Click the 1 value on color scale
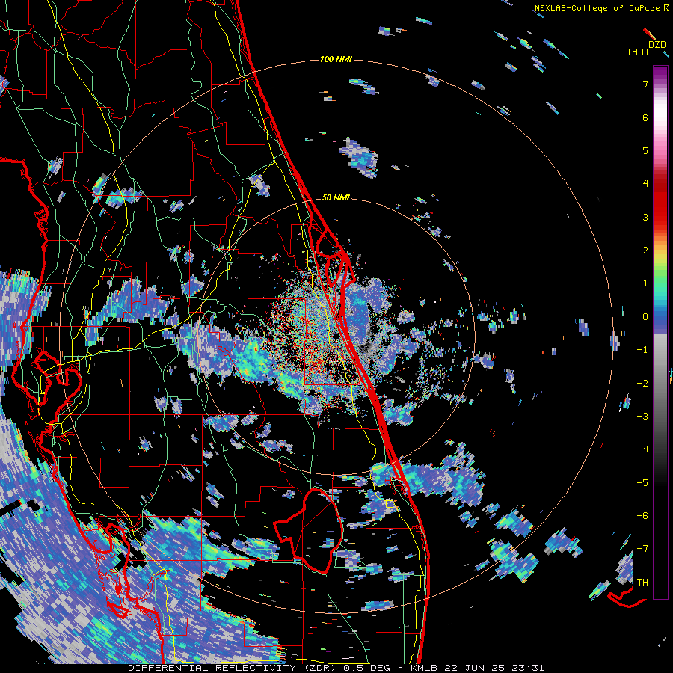Screen dimensions: 673x673 (645, 283)
